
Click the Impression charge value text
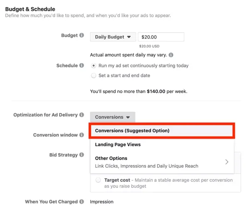pyautogui.click(x=102, y=202)
